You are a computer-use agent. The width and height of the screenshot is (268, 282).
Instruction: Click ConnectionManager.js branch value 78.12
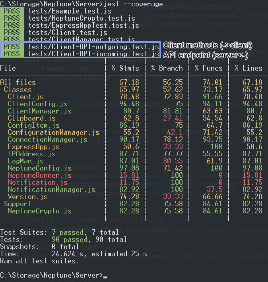[x=173, y=140]
